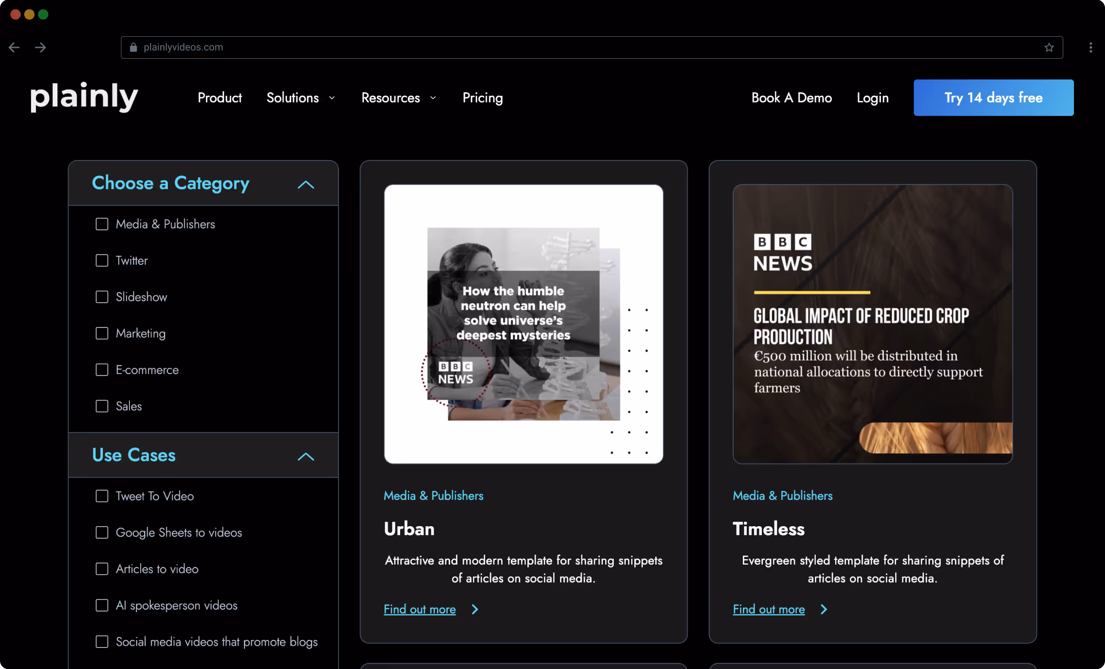The width and height of the screenshot is (1105, 669).
Task: Collapse the Use Cases section
Action: (306, 457)
